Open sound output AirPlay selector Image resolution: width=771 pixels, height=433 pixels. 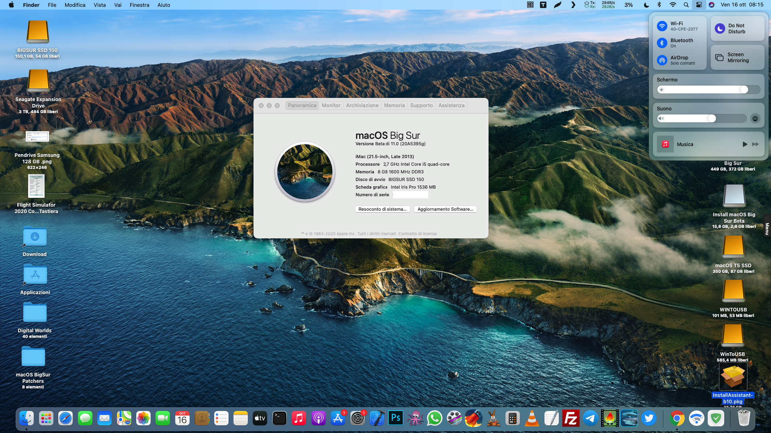click(x=755, y=118)
